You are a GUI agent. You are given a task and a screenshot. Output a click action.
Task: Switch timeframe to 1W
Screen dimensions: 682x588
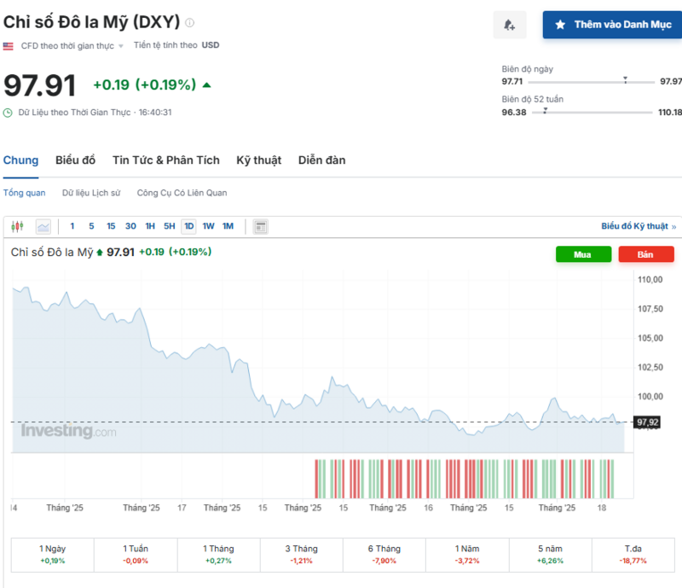click(x=209, y=225)
